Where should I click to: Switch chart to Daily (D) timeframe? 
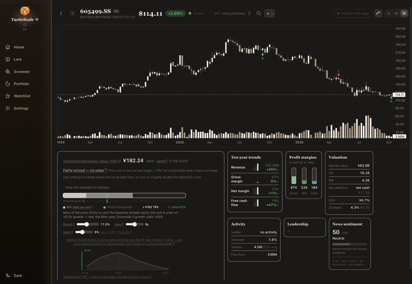click(389, 13)
